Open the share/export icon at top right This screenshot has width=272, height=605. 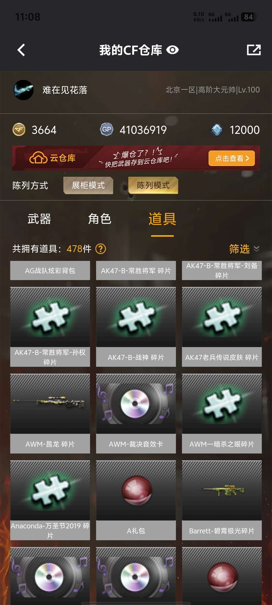254,50
